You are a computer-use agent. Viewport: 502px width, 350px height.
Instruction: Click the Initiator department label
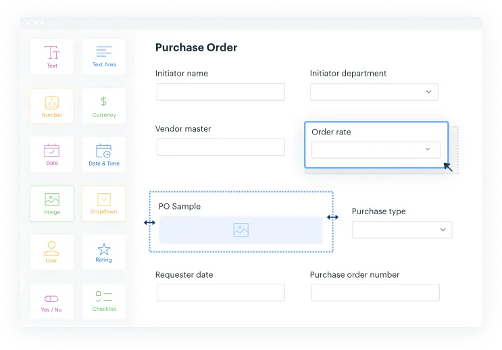point(348,74)
